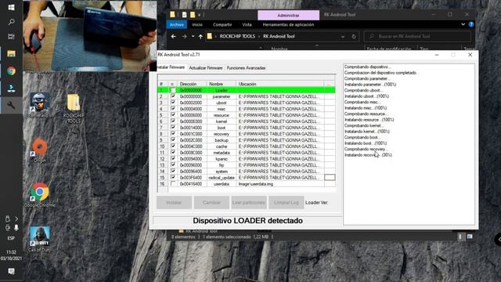This screenshot has height=282, width=501.
Task: Check the userdata partition checkbox
Action: point(173,184)
